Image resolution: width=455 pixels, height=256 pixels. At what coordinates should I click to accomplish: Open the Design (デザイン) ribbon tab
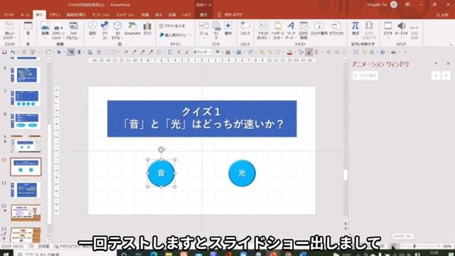(55, 14)
